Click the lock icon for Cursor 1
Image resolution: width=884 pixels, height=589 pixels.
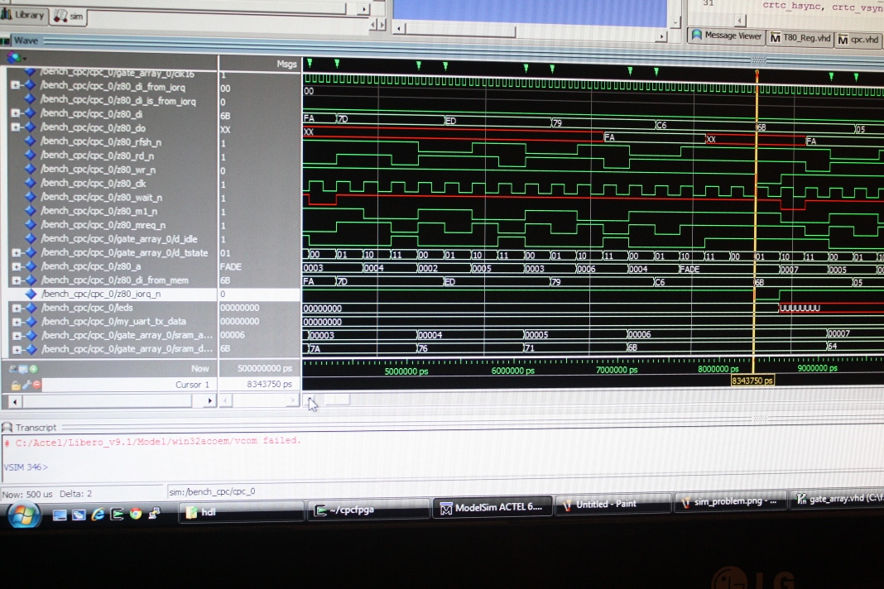(15, 385)
